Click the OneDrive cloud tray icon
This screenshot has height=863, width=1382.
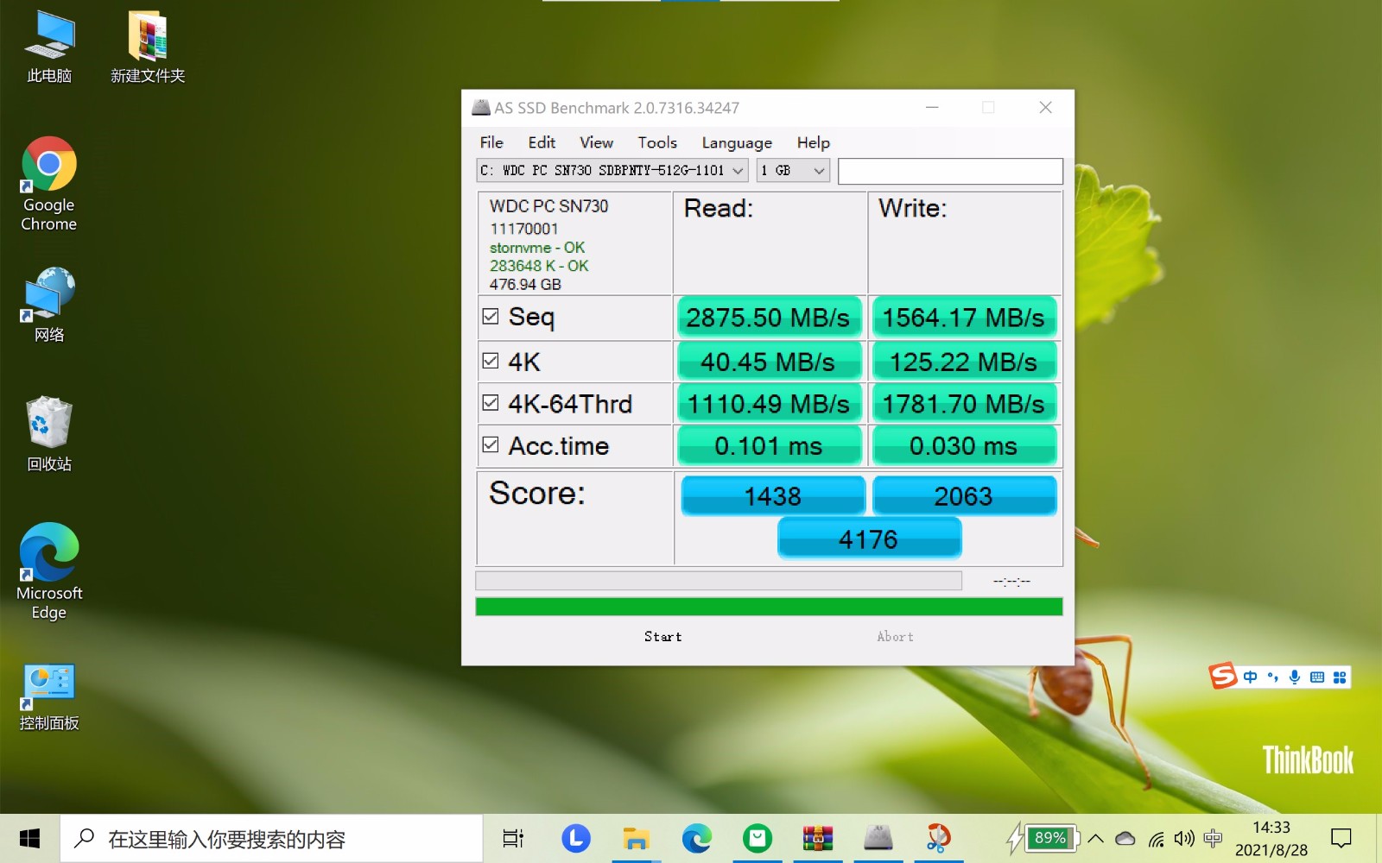tap(1125, 838)
